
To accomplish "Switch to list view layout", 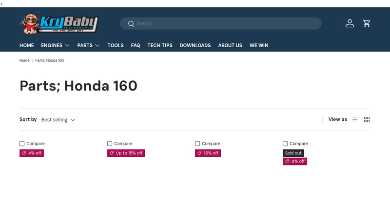I will 354,120.
